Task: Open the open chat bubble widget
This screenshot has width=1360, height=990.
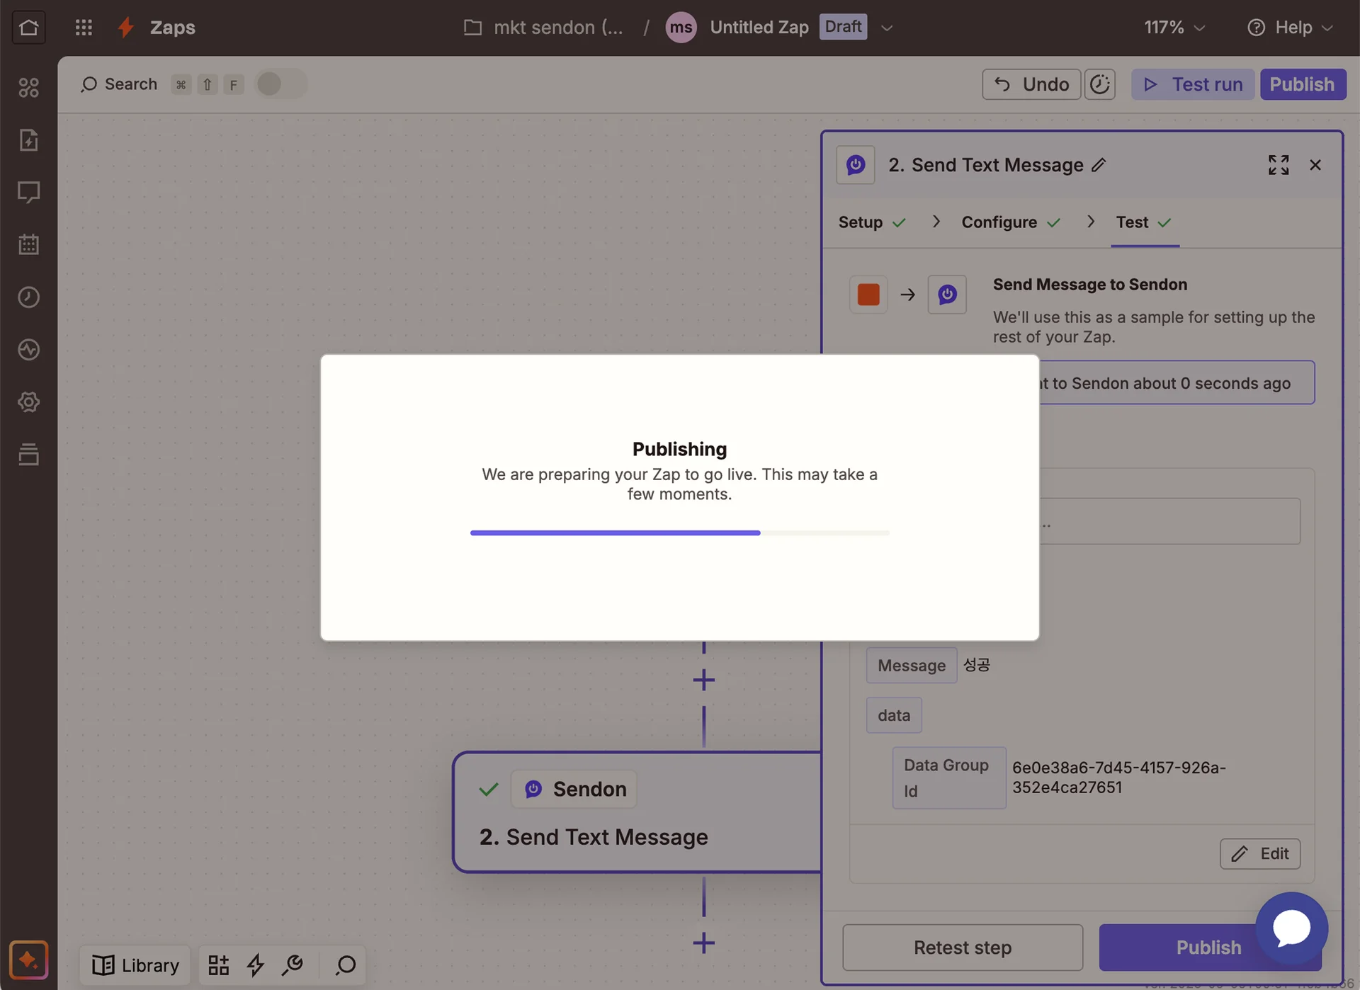Action: pos(1291,928)
